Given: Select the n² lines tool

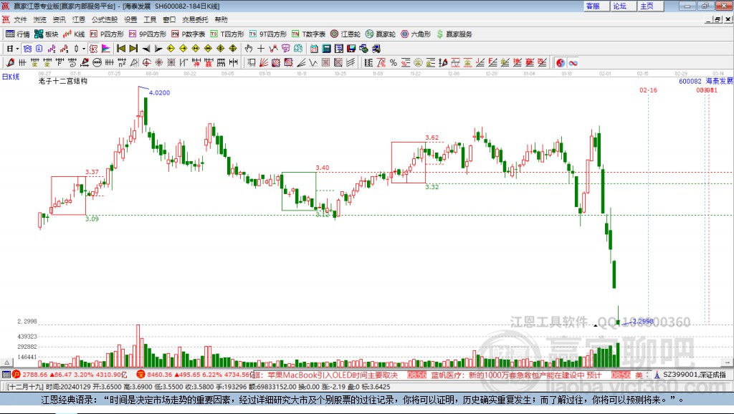Looking at the screenshot, I should pyautogui.click(x=122, y=62).
